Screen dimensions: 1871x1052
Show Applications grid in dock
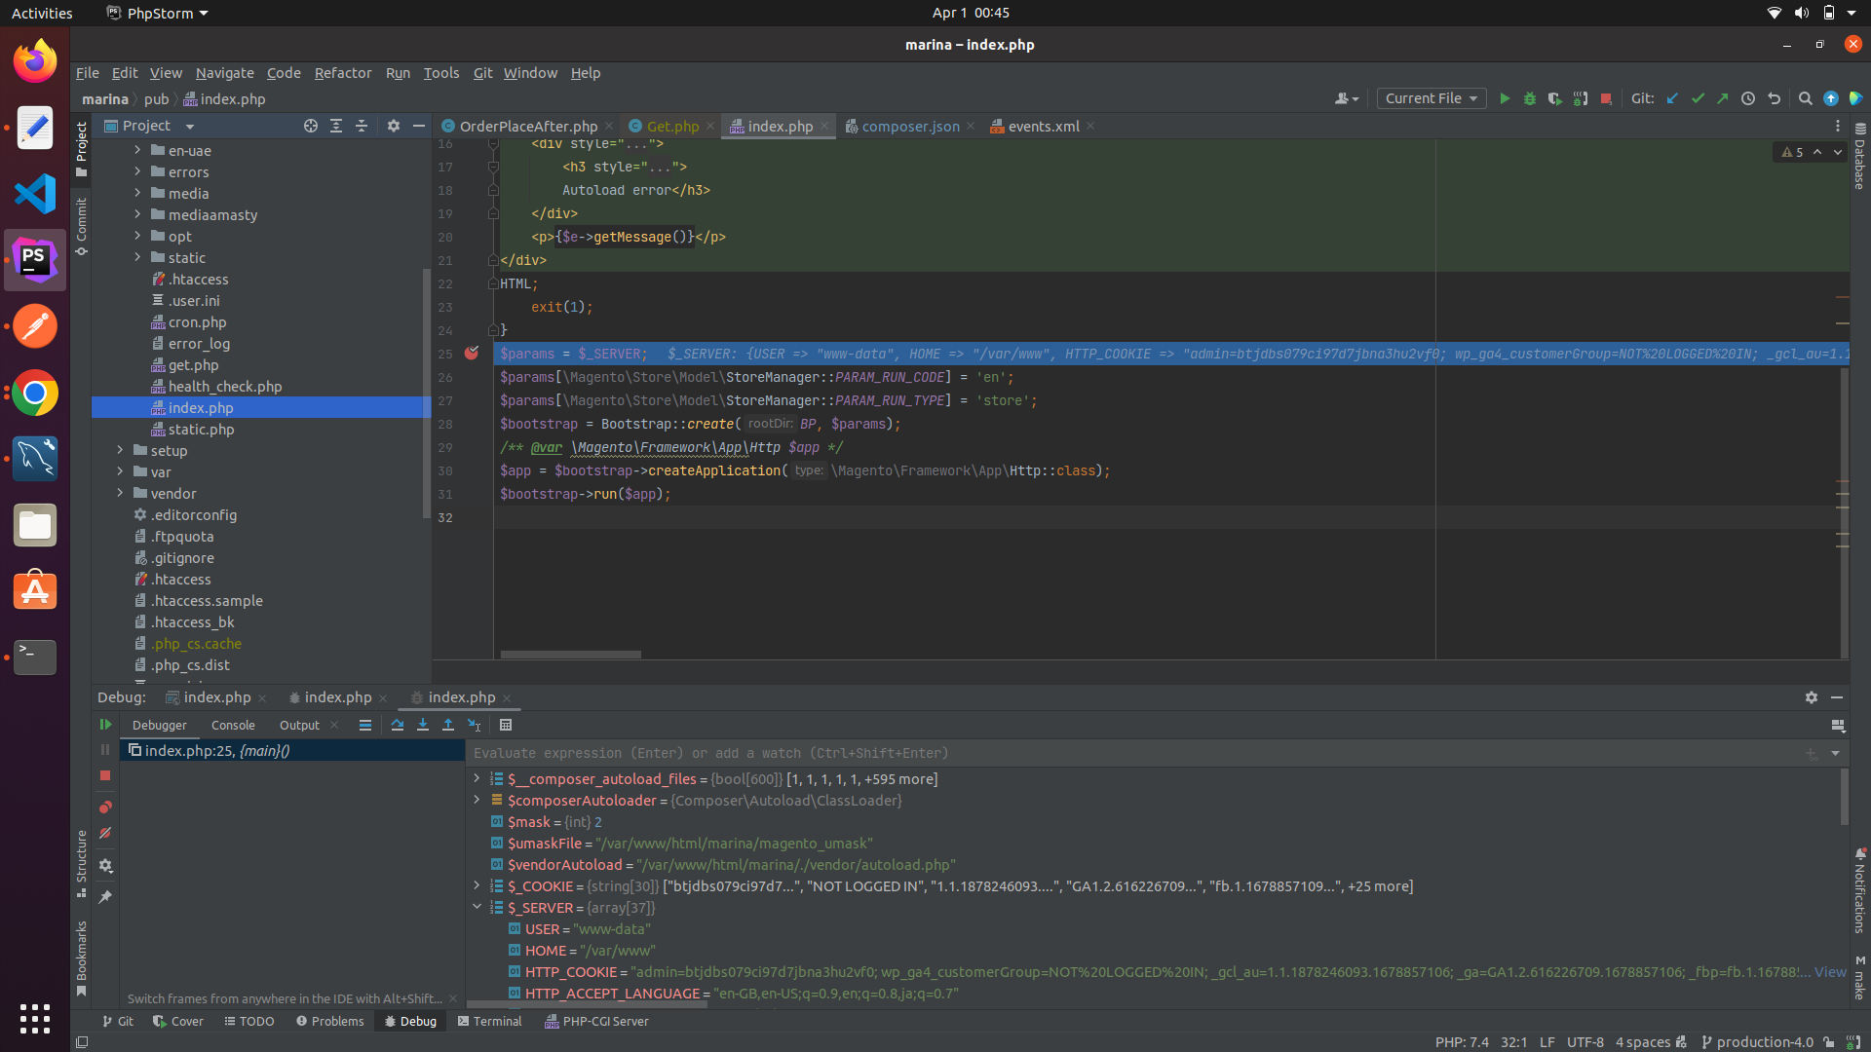[35, 1018]
